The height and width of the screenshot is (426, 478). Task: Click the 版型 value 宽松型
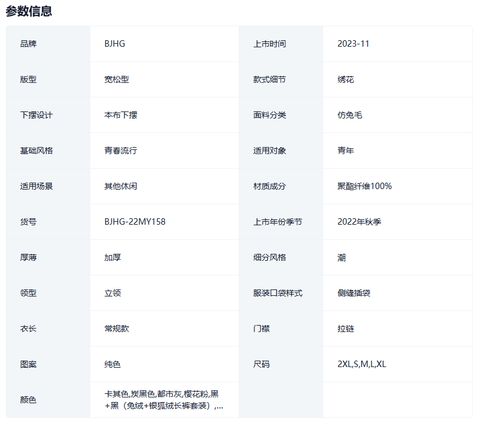pyautogui.click(x=116, y=79)
